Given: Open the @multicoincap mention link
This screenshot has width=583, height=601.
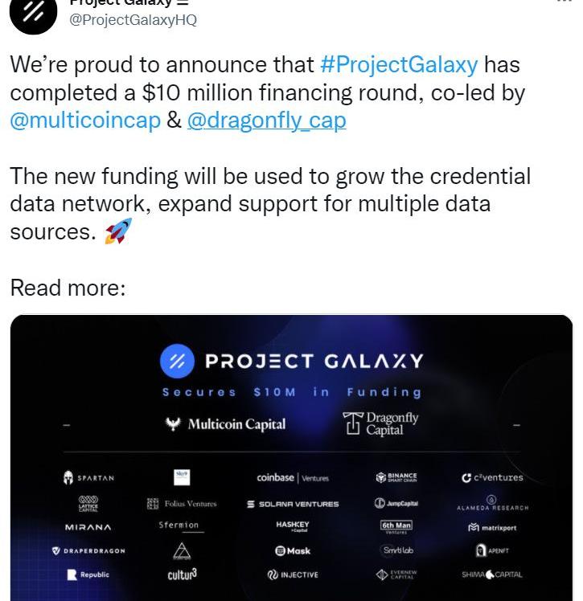Looking at the screenshot, I should point(85,121).
